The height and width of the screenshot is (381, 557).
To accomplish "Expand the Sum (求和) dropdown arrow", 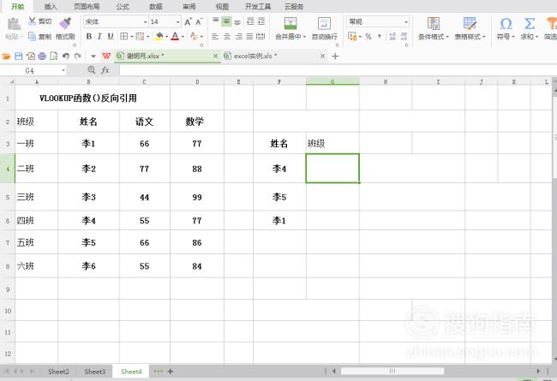I will tap(536, 37).
